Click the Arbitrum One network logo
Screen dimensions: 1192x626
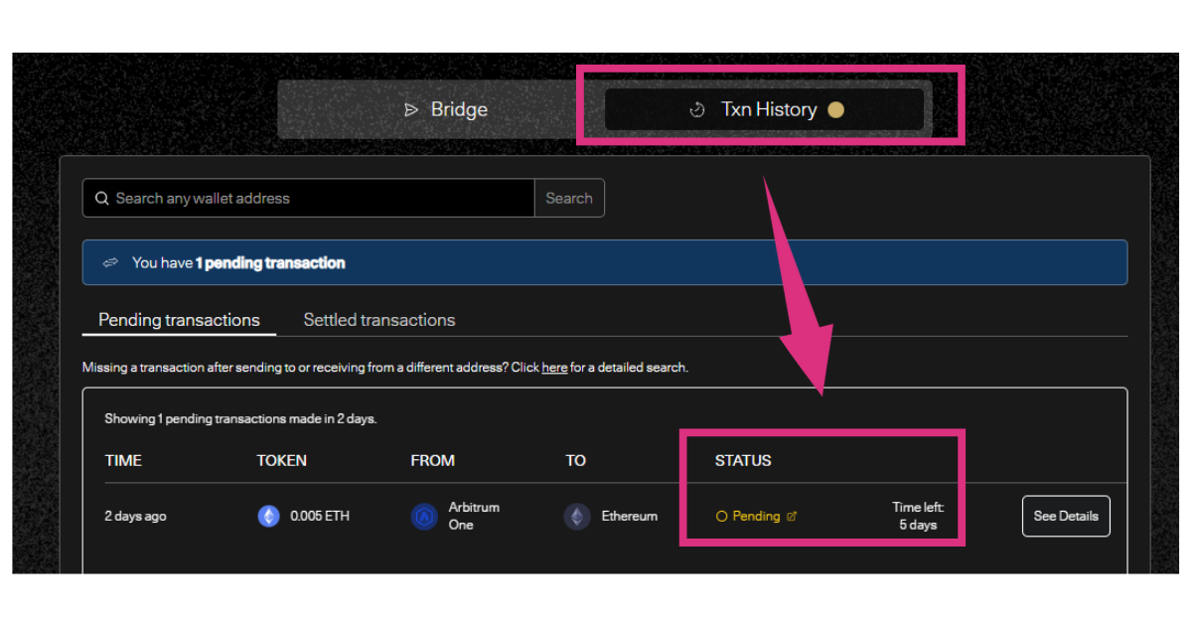tap(424, 517)
